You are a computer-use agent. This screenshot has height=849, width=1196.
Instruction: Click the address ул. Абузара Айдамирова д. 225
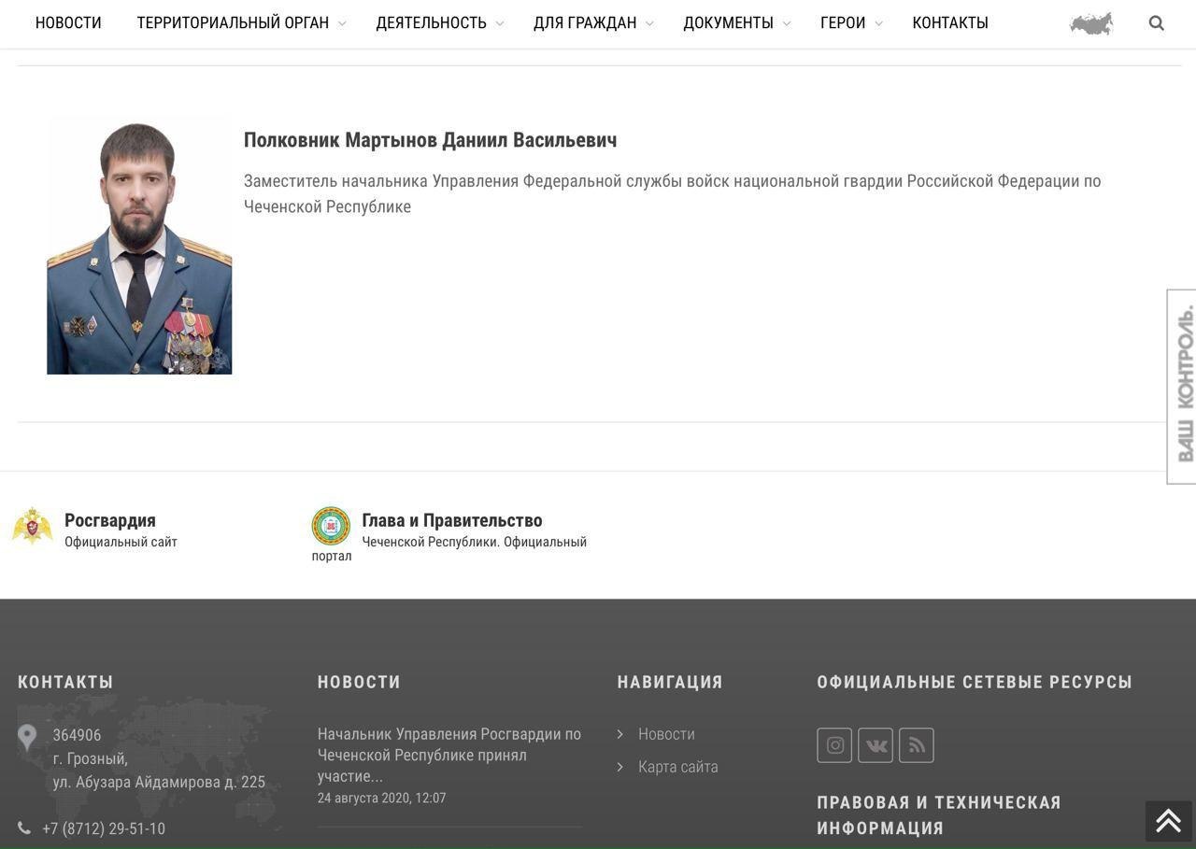(x=159, y=782)
